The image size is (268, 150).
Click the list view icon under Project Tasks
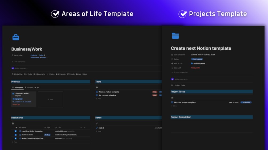tap(172, 98)
